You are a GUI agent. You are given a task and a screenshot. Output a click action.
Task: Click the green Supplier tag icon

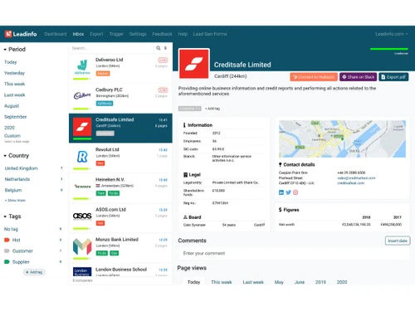7,262
